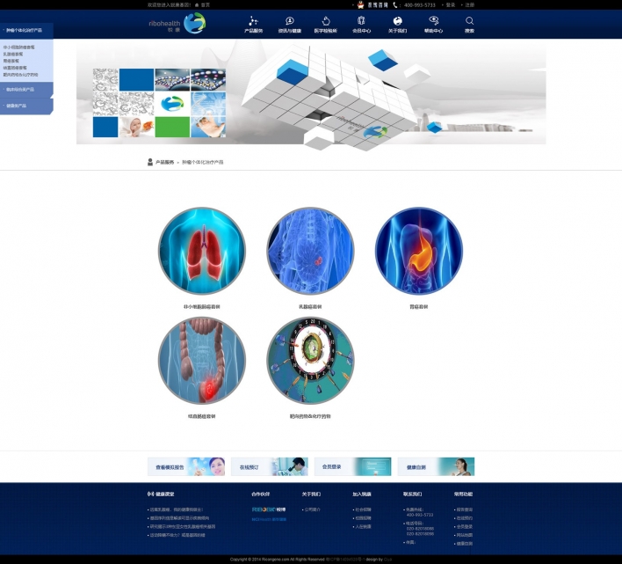Select the lung image for 非小细胞肺癌套餐
Viewport: 622px width, 564px height.
pos(201,251)
